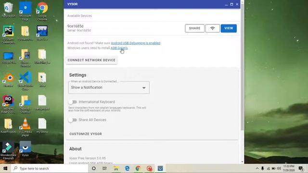Click the Vysor Free Version 3.0.95 text

pyautogui.click(x=88, y=158)
